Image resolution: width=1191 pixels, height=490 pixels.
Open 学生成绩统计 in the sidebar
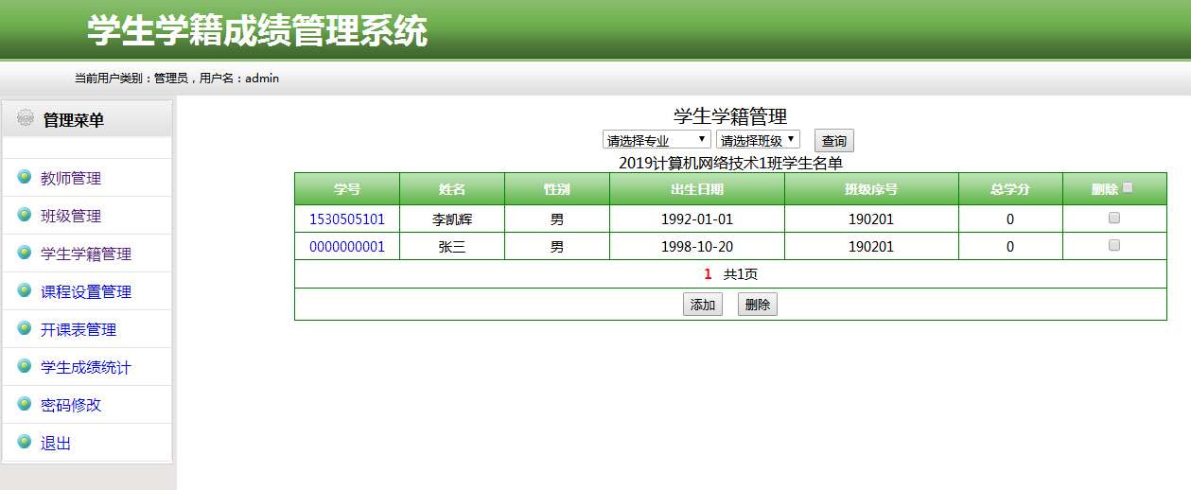tap(86, 367)
